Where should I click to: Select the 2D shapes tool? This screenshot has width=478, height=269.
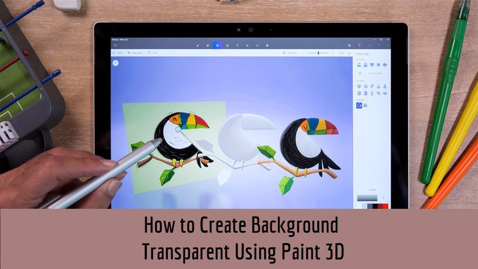207,45
